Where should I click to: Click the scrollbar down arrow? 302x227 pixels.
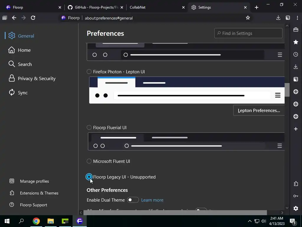point(287,208)
